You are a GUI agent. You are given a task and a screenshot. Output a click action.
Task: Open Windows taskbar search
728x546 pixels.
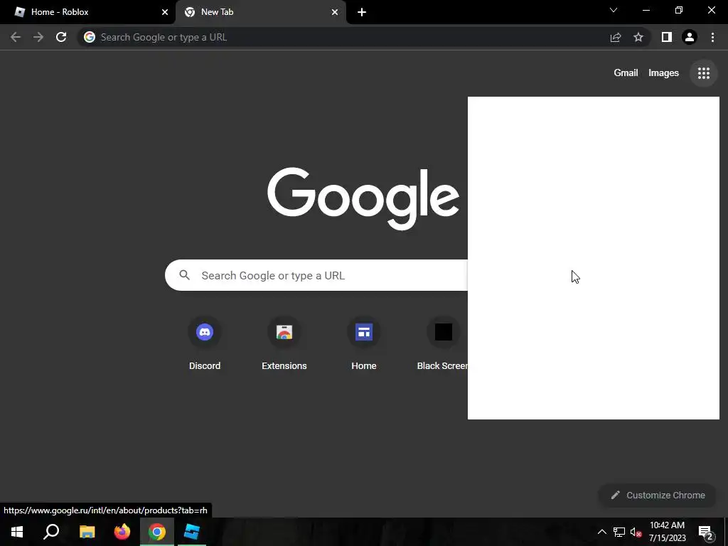point(51,532)
